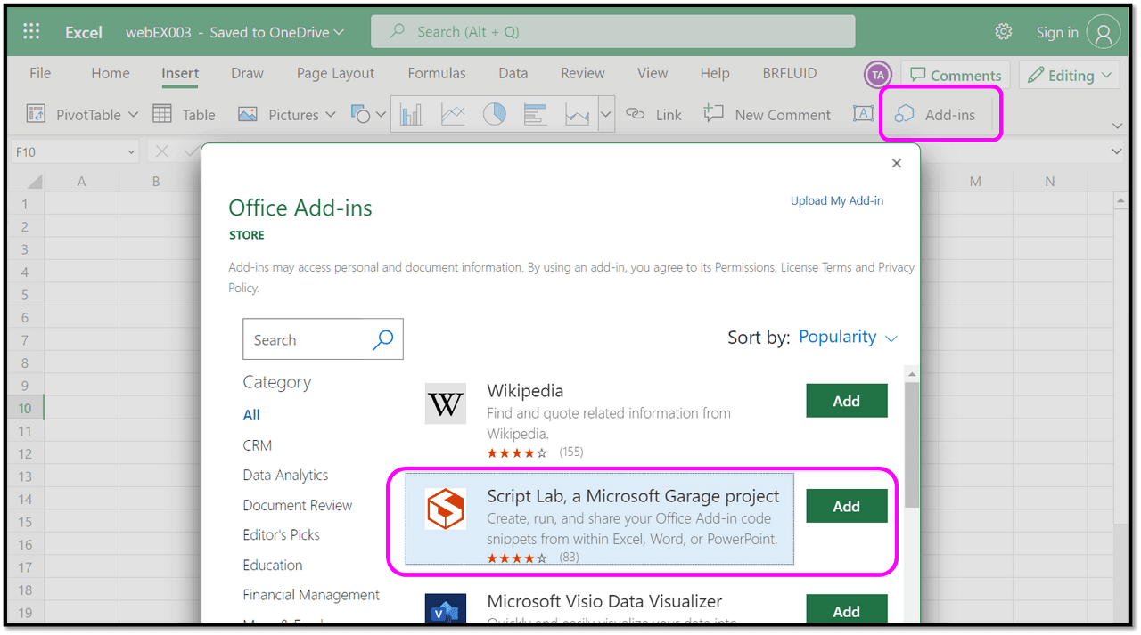1141x635 pixels.
Task: Click the magnifier icon in the add-in search box
Action: pos(382,339)
